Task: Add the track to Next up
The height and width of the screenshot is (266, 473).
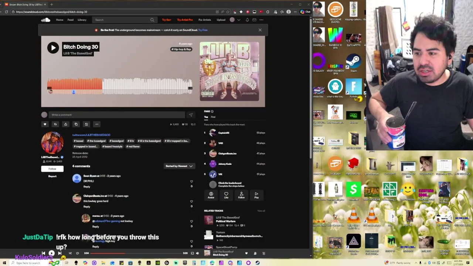Action: click(86, 124)
